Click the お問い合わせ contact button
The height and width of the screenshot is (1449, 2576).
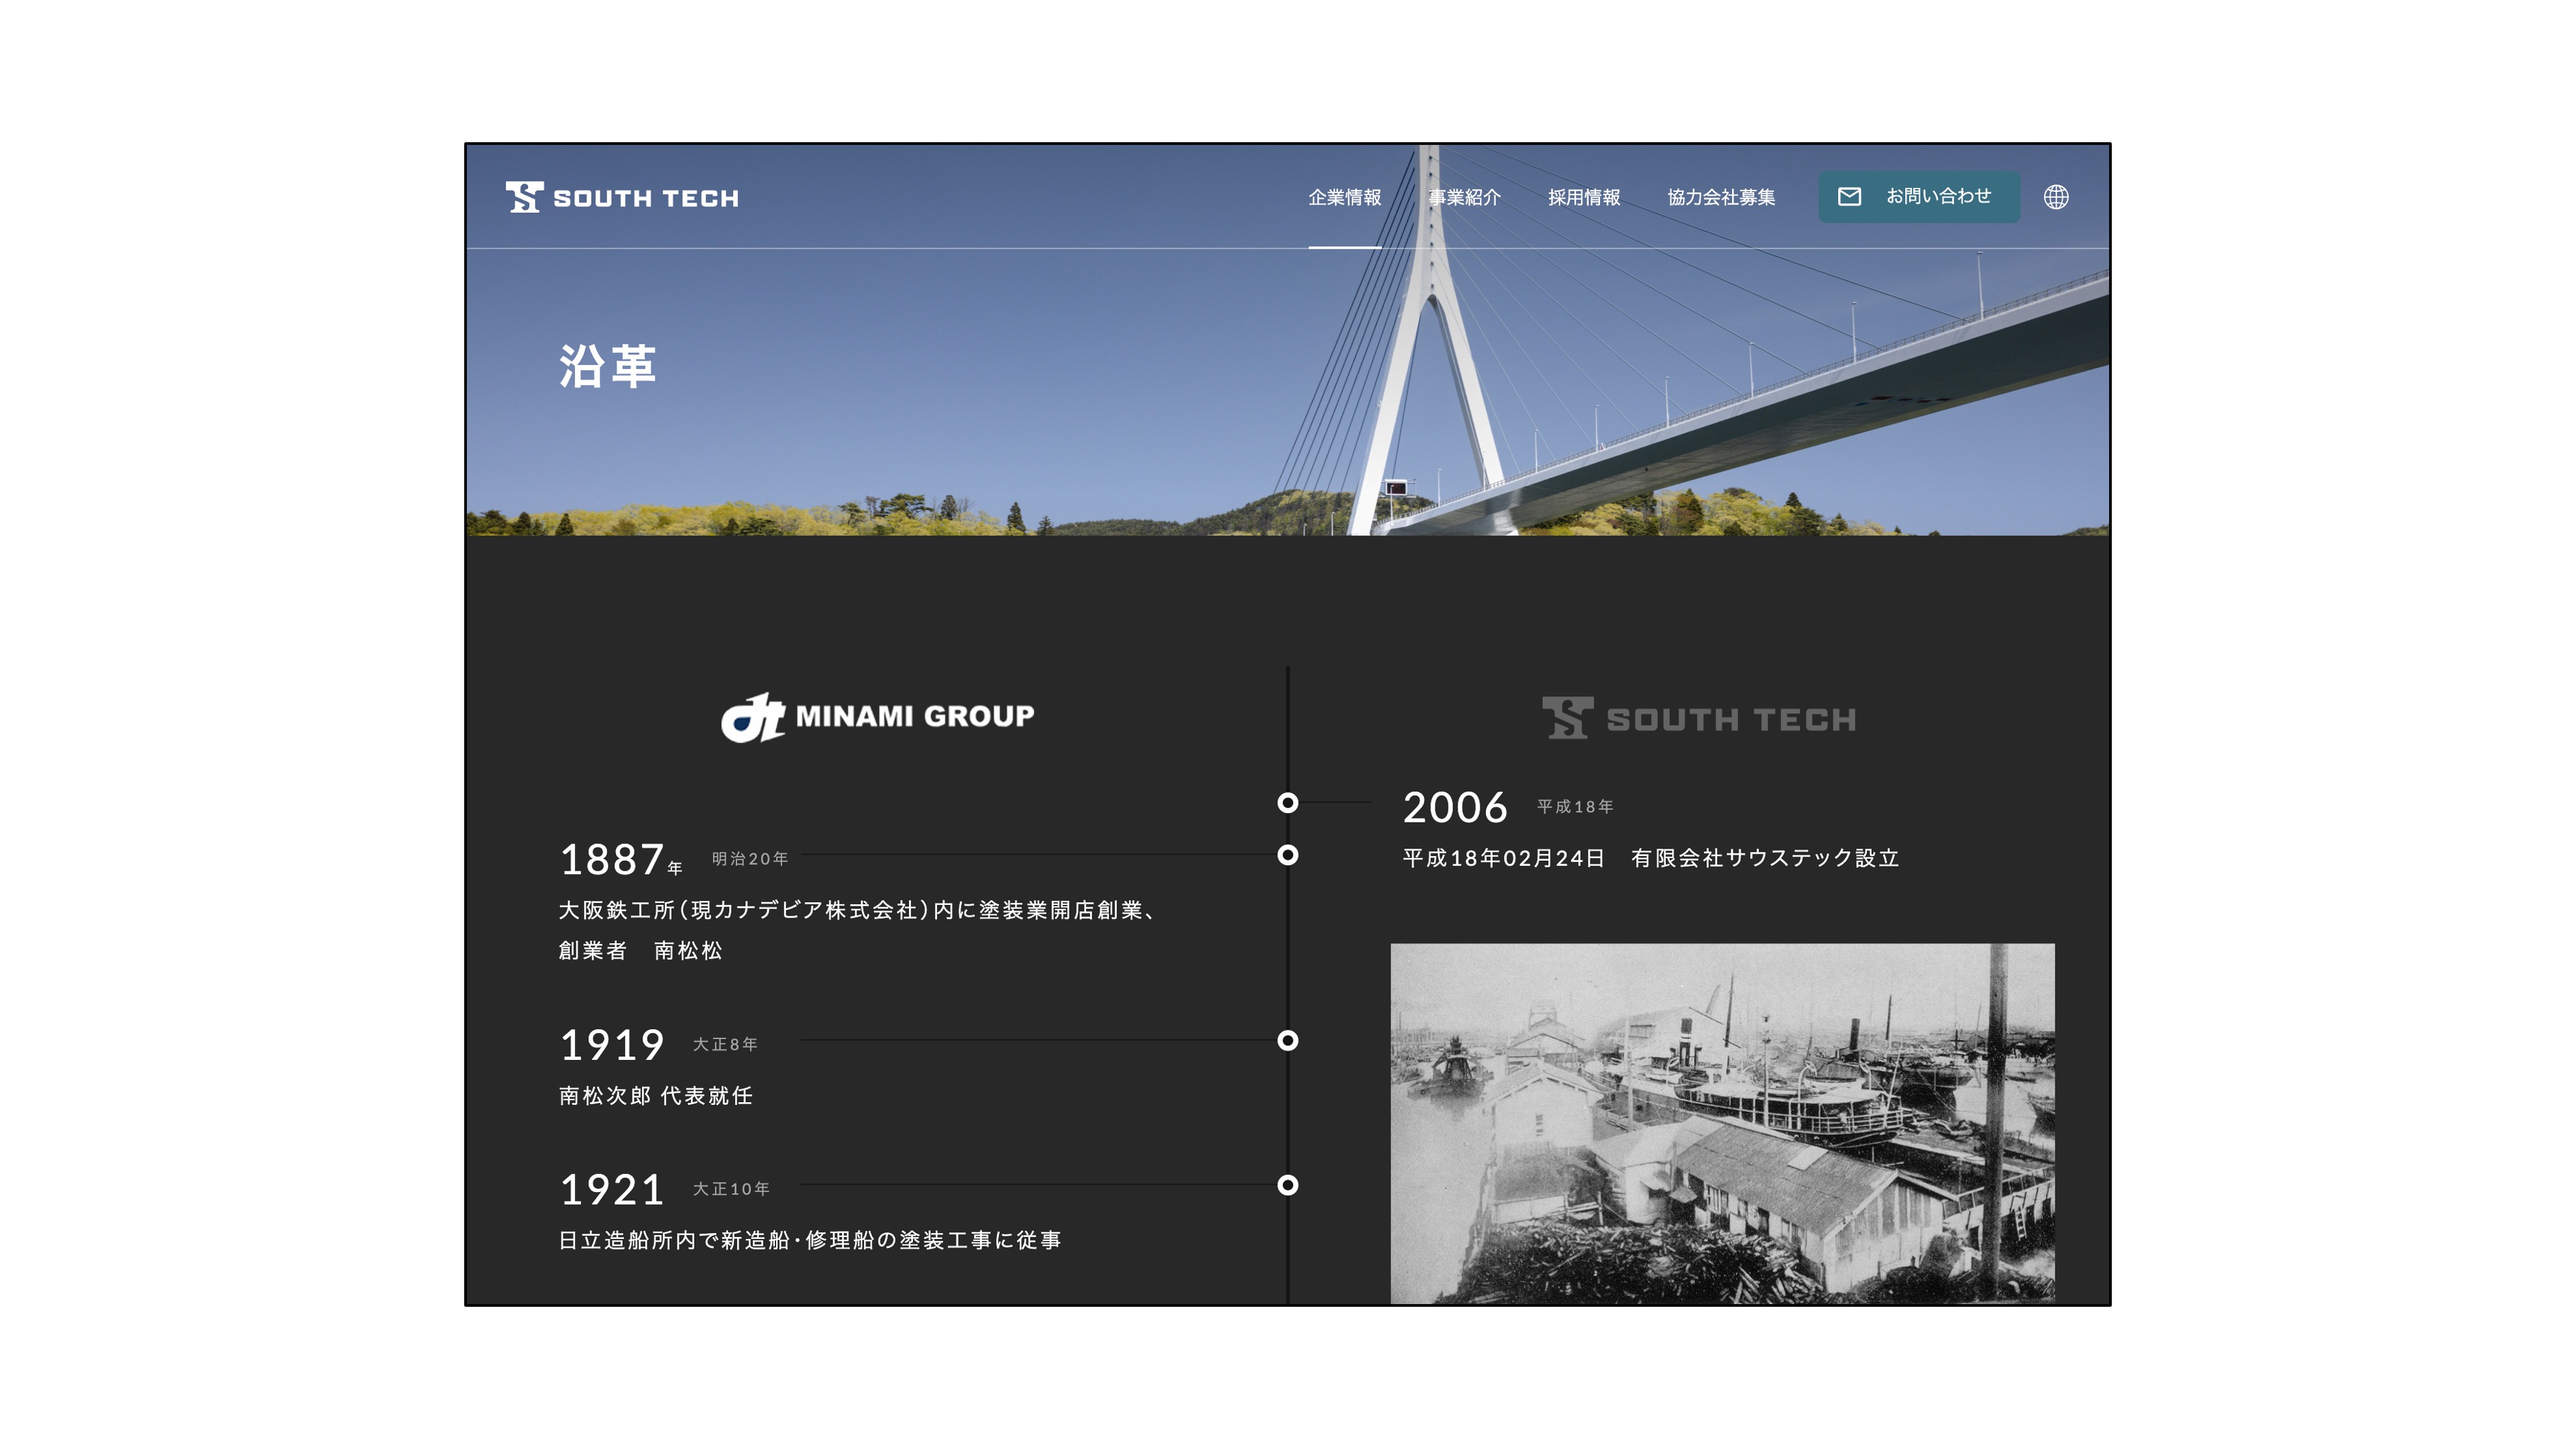coord(1918,197)
